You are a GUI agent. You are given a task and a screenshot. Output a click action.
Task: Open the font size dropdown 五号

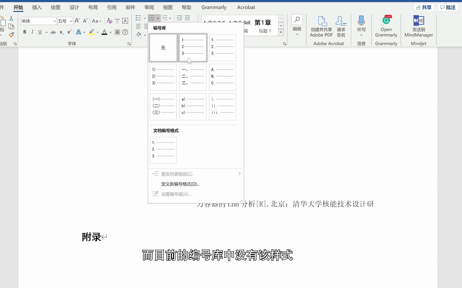click(71, 21)
